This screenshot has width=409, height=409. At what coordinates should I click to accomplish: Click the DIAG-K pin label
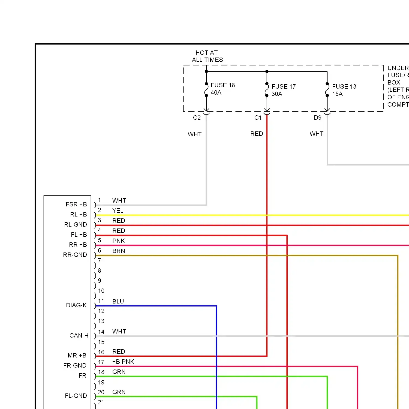point(76,305)
